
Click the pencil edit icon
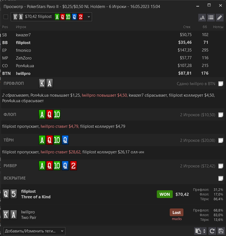220,18
